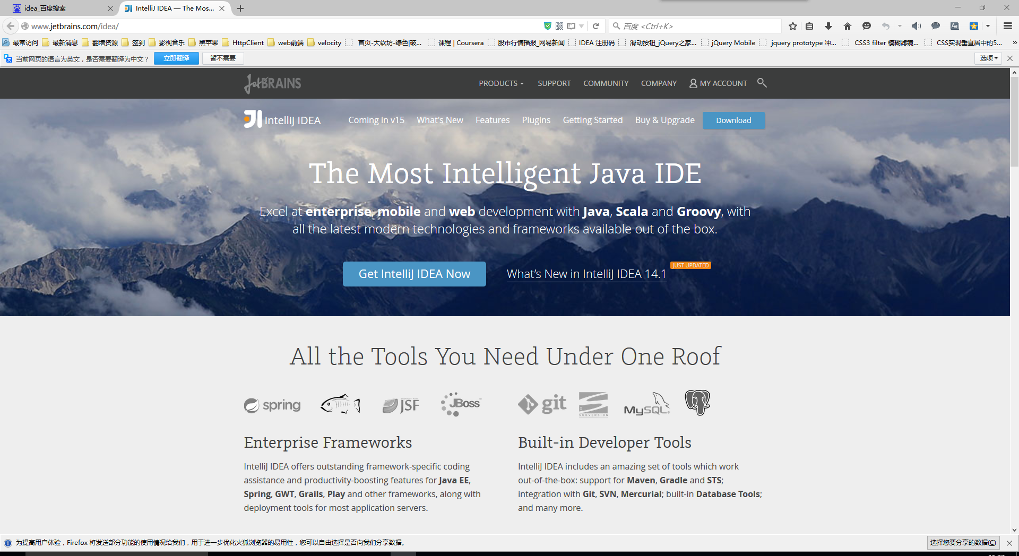Click the smiley face toolbar icon
This screenshot has width=1019, height=556.
point(867,26)
